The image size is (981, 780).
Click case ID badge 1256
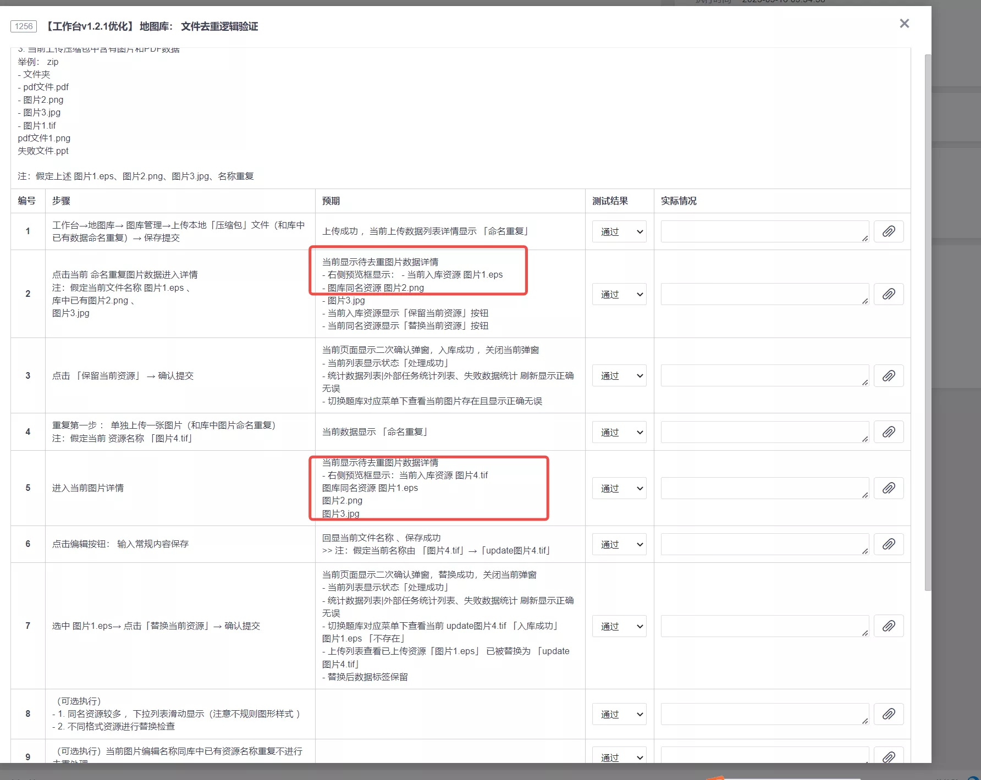[24, 26]
